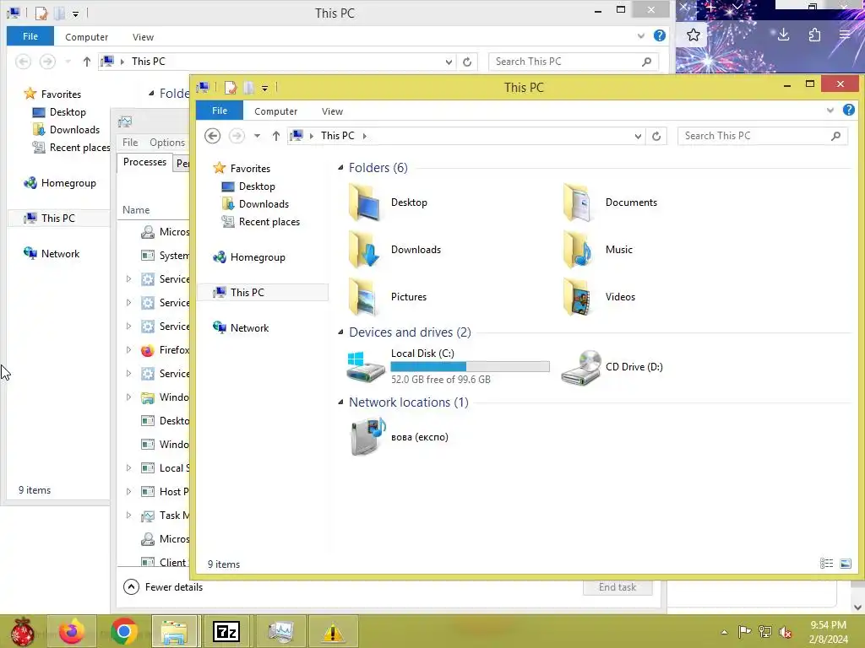Screen dimensions: 865x648
Task: Open the Desktop folder in front This PC window
Action: click(x=365, y=202)
